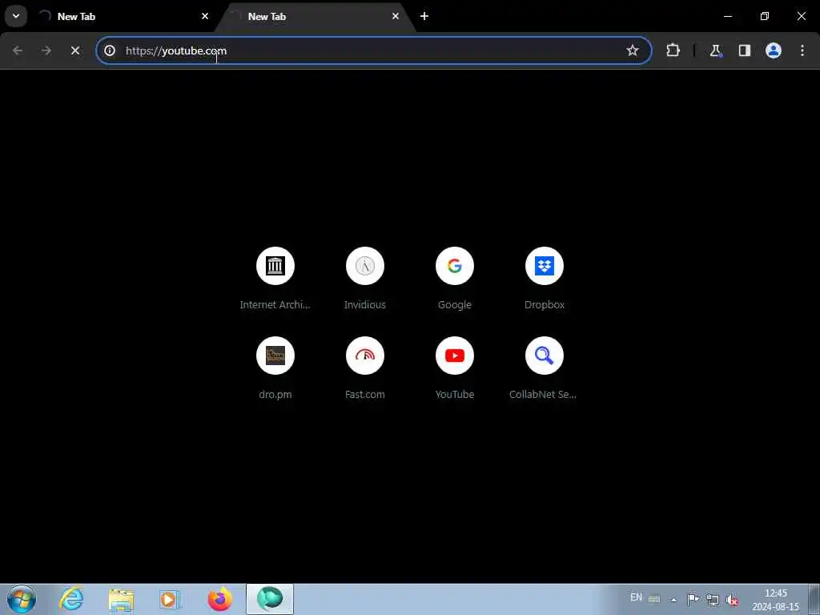Bookmark this tab with the star
The height and width of the screenshot is (615, 820).
tap(633, 50)
